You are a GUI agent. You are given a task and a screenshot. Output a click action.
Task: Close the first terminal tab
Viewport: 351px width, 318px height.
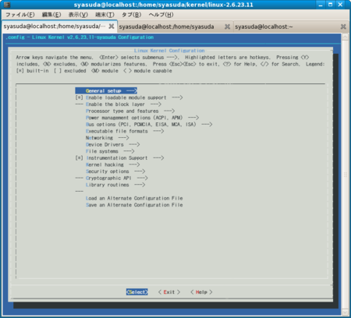112,26
